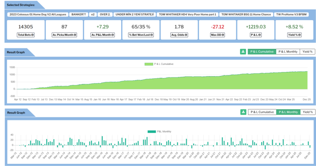Click the 2023 Colossus 01 Home Dog strategy tag
Image resolution: width=316 pixels, height=166 pixels.
[x=38, y=15]
